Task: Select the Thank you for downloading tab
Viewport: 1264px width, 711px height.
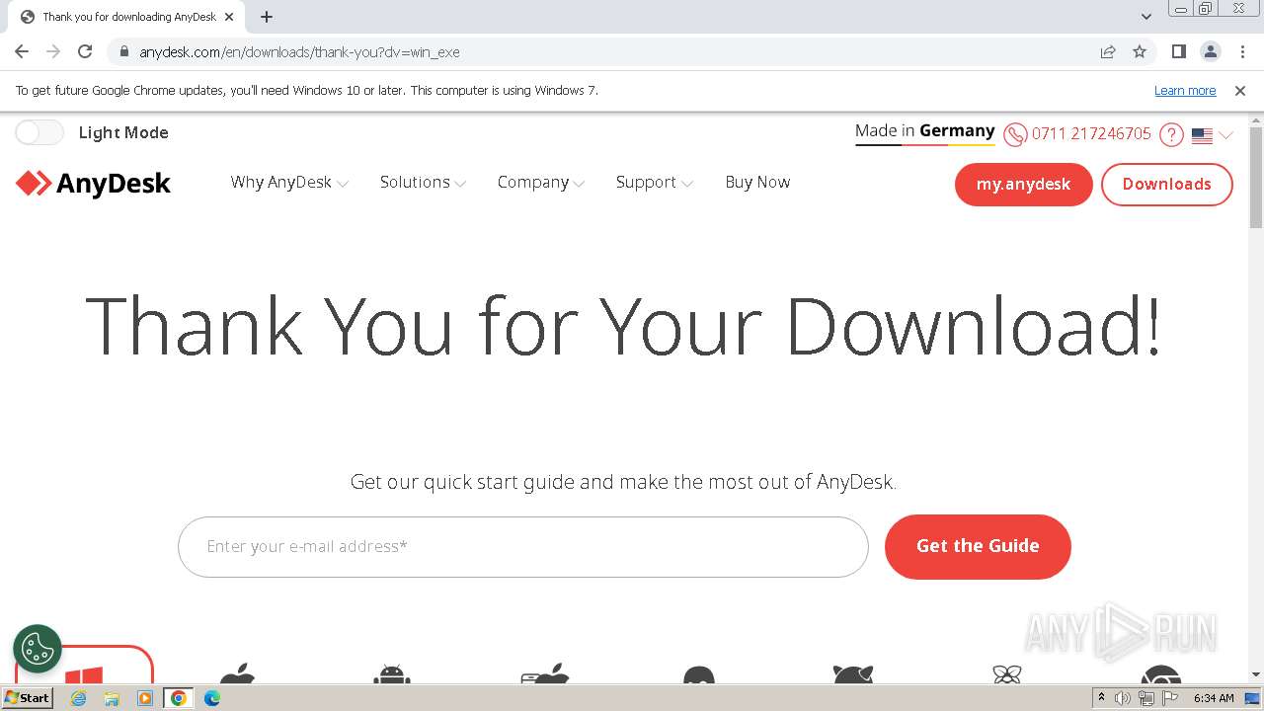Action: (x=124, y=17)
